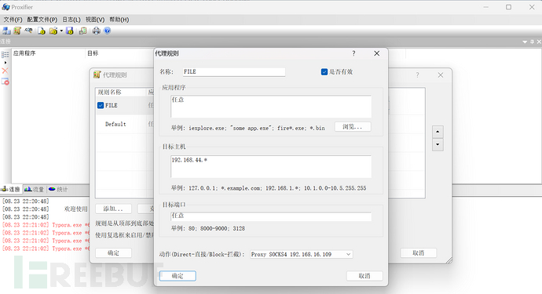Select the FILE rule name in list
The width and height of the screenshot is (542, 294).
click(x=112, y=105)
